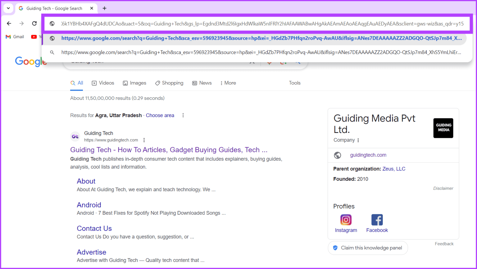
Task: Open Gmail from the bookmarks bar
Action: (x=15, y=36)
